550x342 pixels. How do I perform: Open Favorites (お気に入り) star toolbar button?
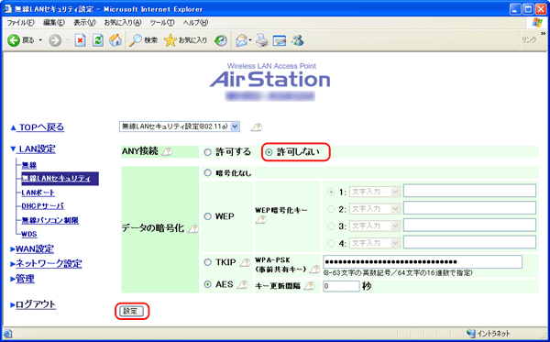[x=185, y=40]
